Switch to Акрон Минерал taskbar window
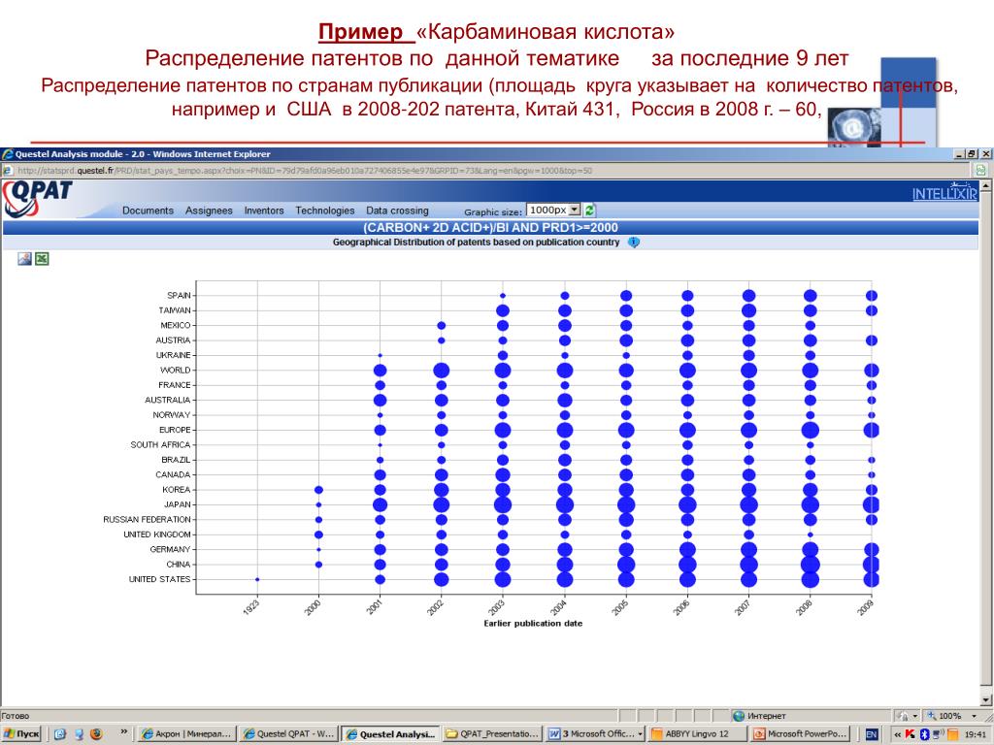This screenshot has height=745, width=994. click(187, 733)
